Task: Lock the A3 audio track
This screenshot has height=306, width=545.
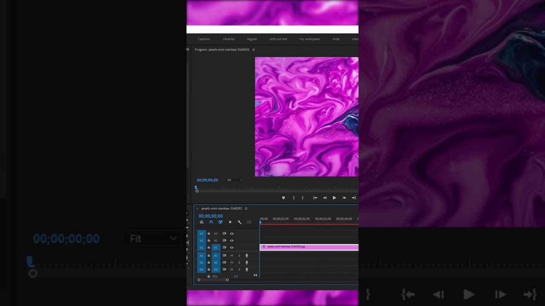Action: point(209,269)
